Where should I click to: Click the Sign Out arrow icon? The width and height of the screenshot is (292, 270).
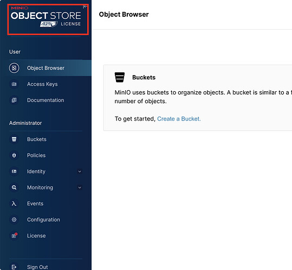[x=14, y=267]
